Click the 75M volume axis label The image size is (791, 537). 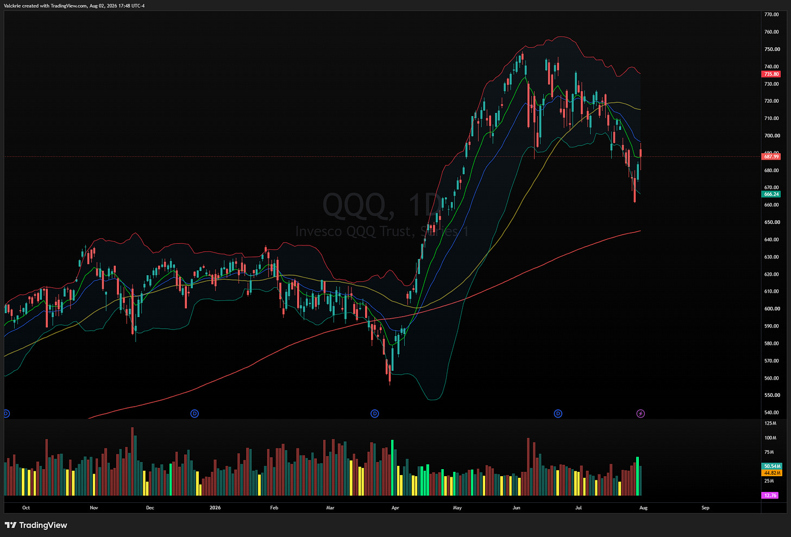point(769,452)
